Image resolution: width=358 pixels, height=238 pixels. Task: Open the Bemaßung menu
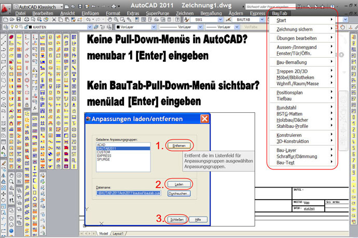pos(211,14)
